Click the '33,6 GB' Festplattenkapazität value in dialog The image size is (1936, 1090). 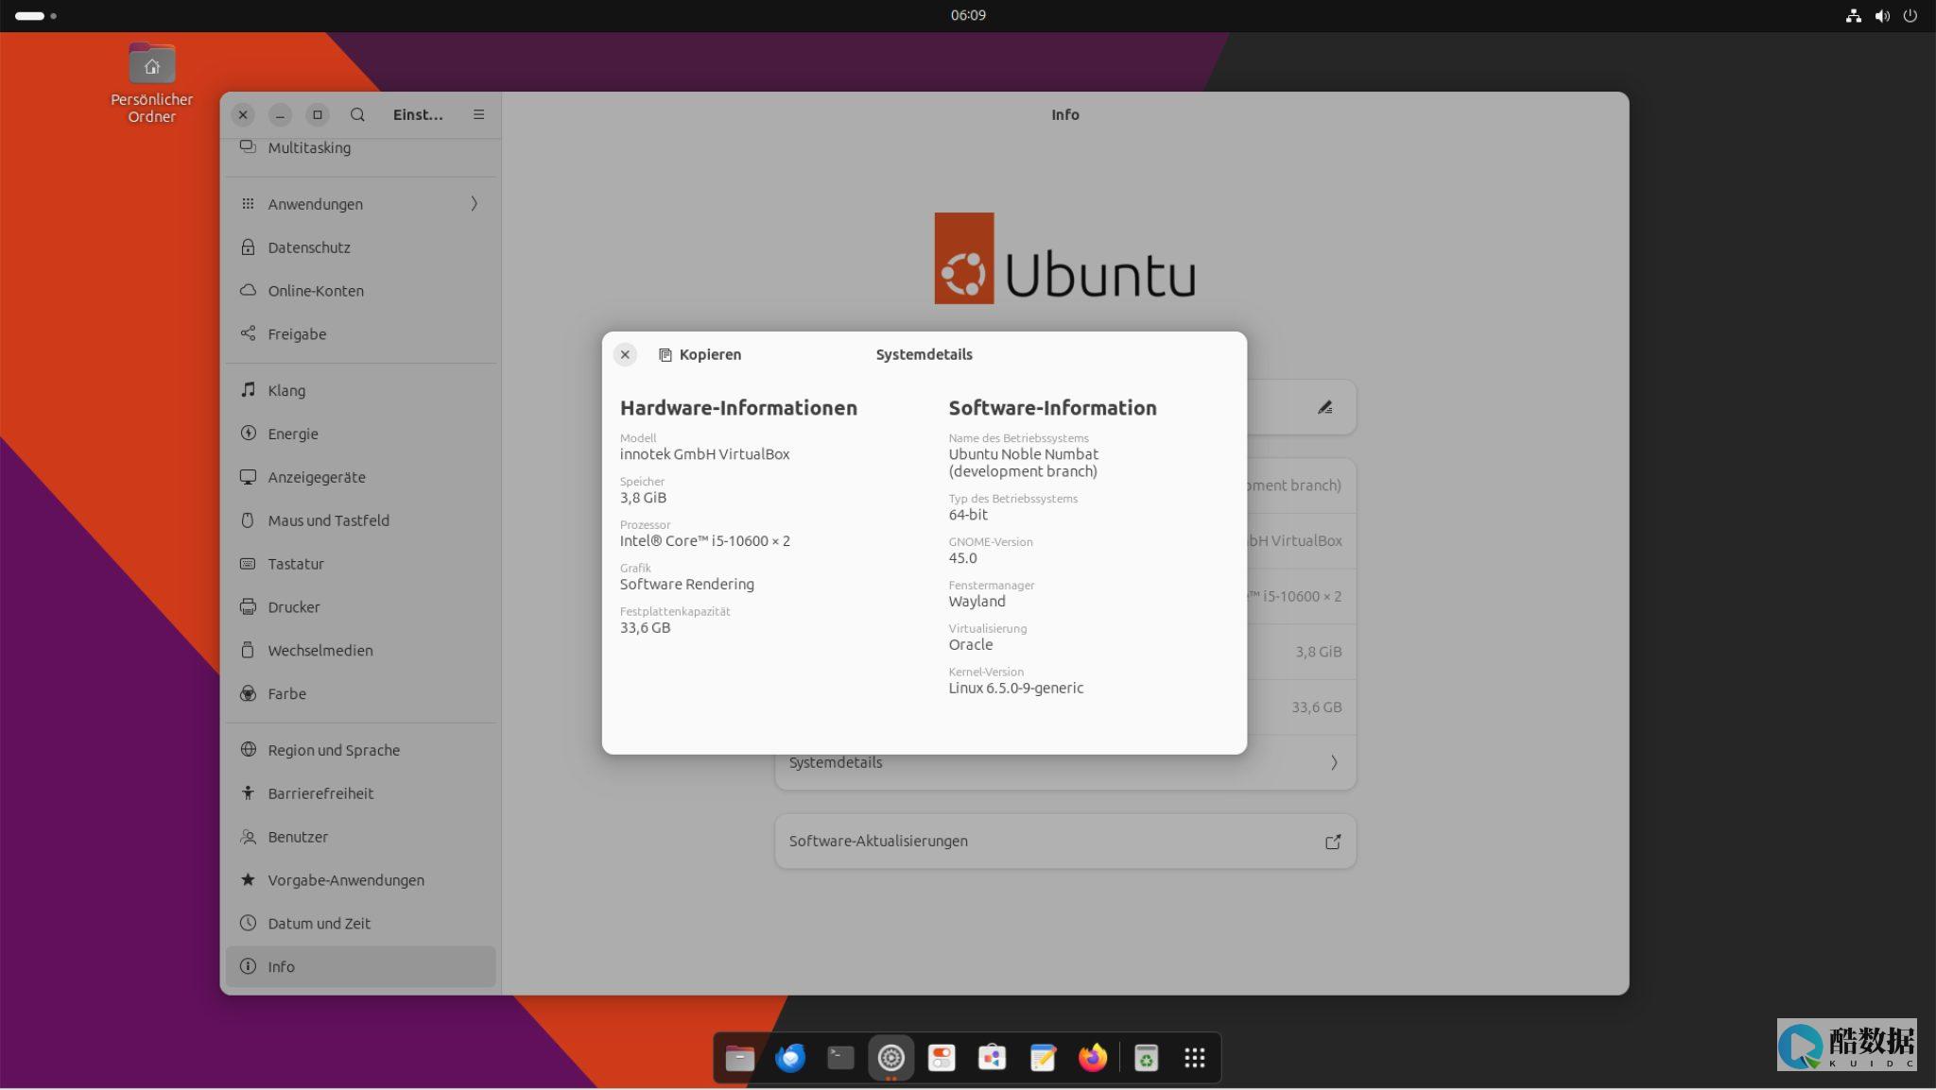645,628
